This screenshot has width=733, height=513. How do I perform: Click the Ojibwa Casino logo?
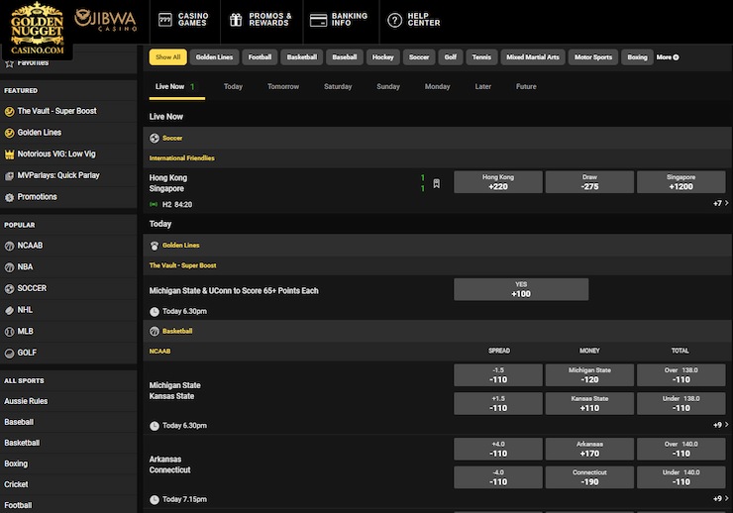point(106,20)
